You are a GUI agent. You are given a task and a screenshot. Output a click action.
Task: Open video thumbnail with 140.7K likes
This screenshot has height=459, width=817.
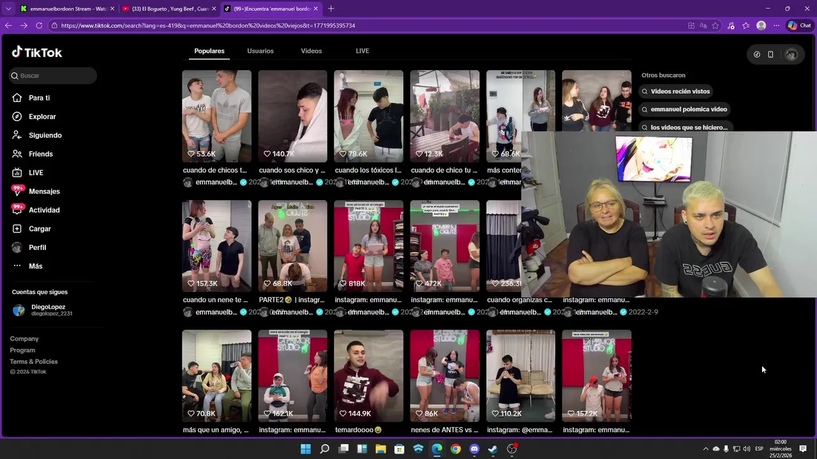pyautogui.click(x=292, y=116)
